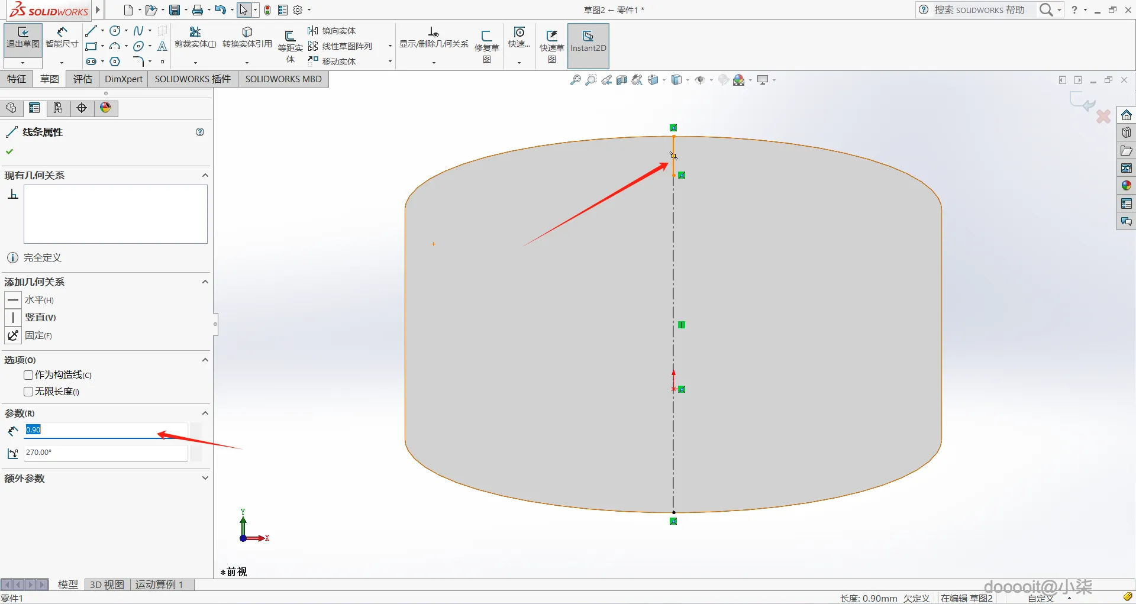Collapse the parameters (参数) section

click(205, 413)
